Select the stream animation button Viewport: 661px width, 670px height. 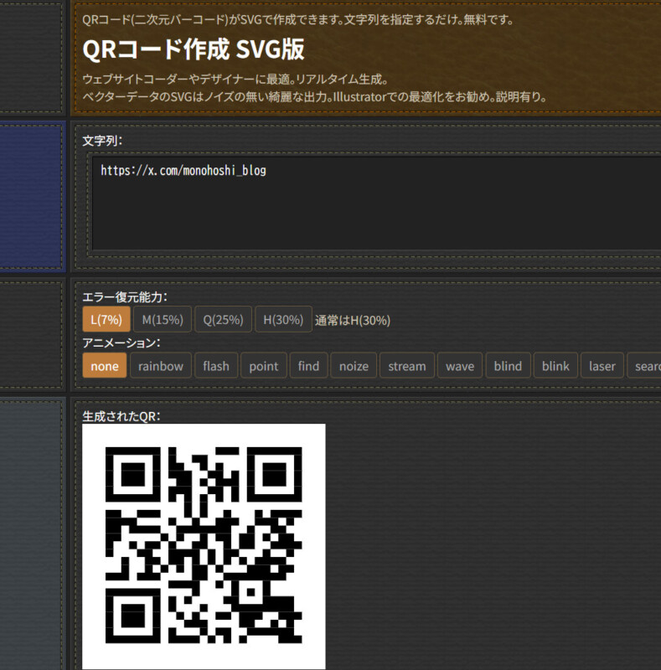pyautogui.click(x=406, y=366)
